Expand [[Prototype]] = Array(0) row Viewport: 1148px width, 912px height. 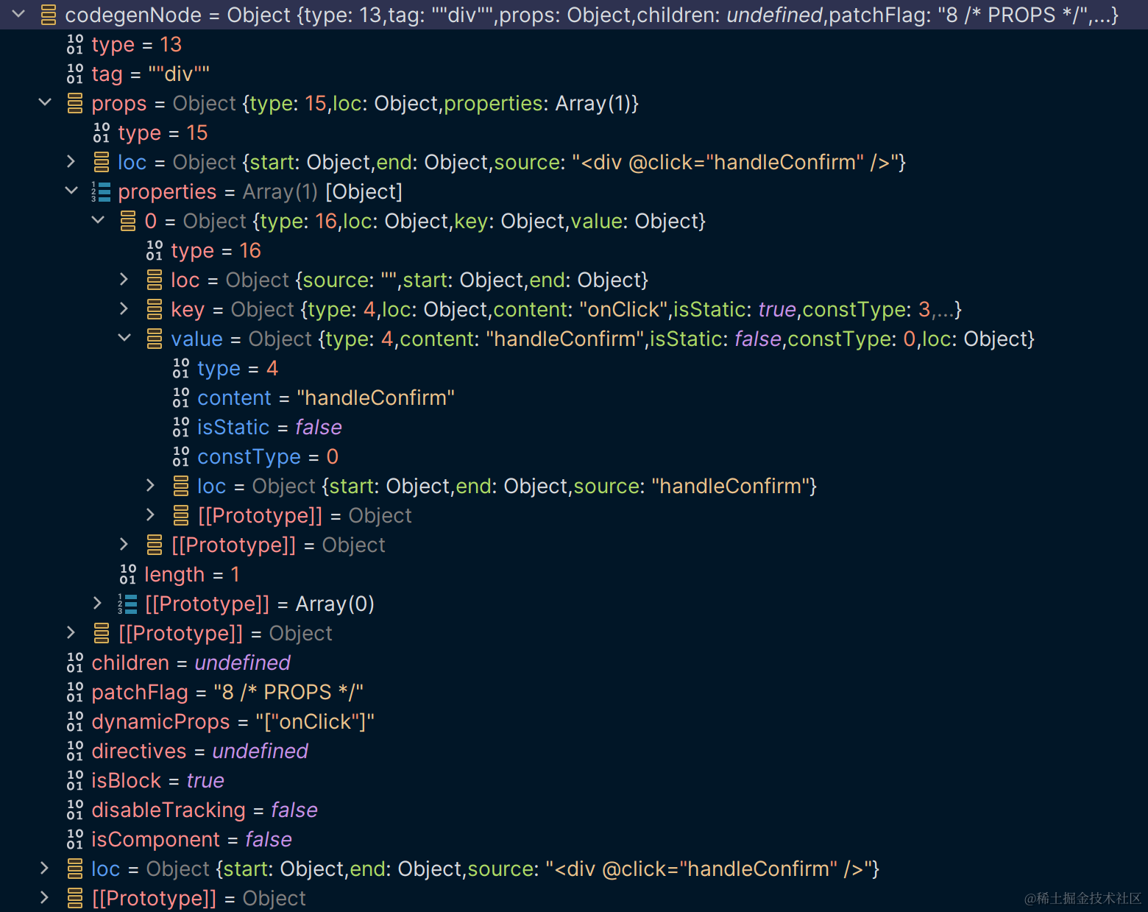98,603
